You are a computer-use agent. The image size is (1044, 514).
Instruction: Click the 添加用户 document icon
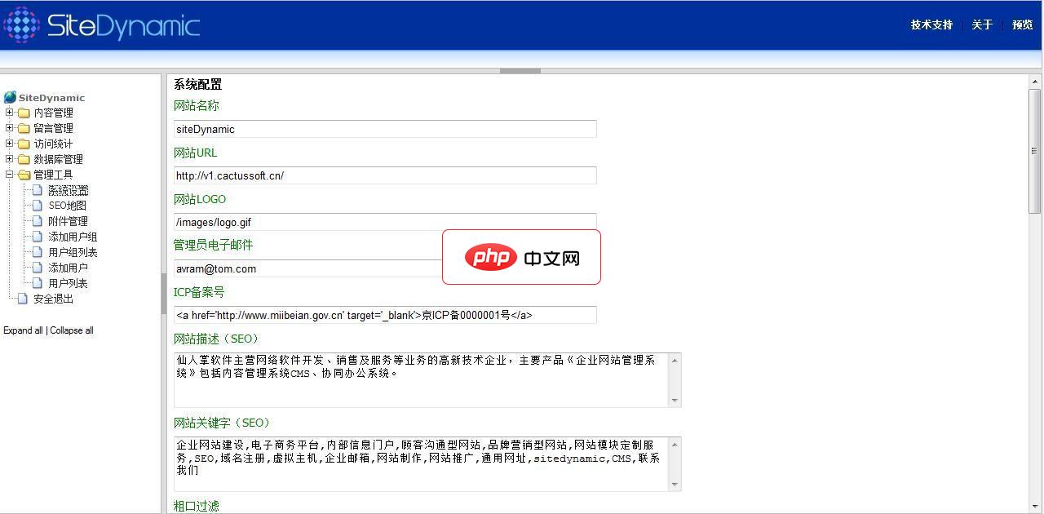tap(35, 267)
